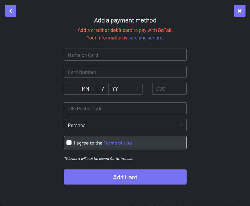Click the 'Add a payment method' heading
This screenshot has width=250, height=206.
(x=125, y=20)
